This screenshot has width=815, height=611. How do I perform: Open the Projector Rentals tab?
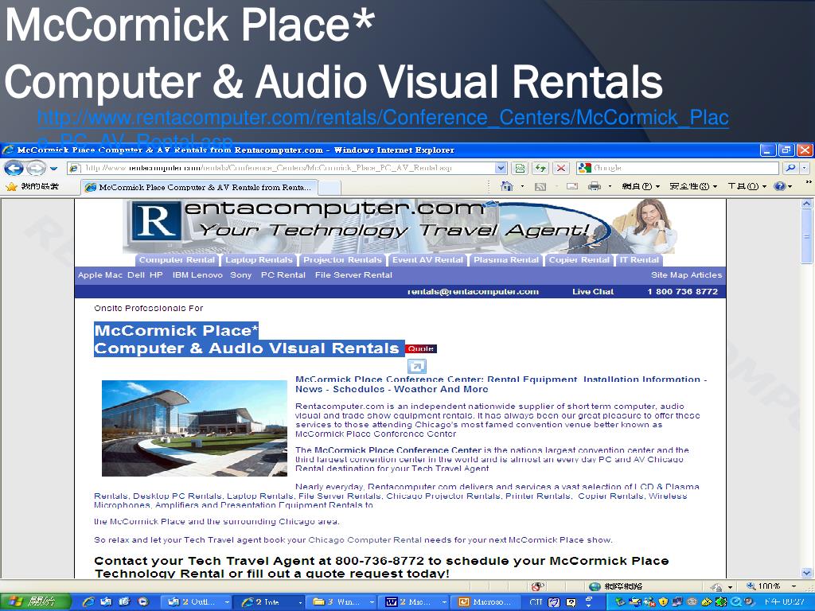[x=342, y=260]
